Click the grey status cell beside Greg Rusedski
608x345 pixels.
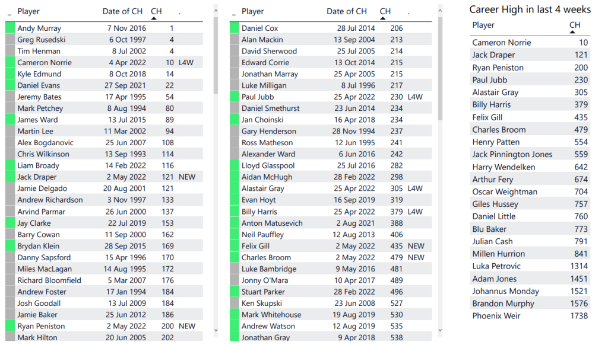coord(9,40)
